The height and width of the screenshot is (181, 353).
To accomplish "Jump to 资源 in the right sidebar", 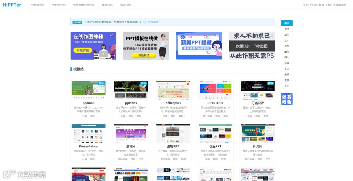I will point(287,75).
